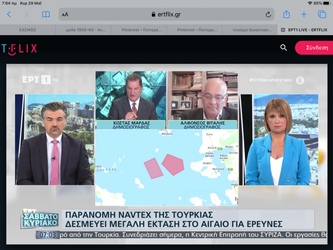Screen dimensions: 333x250
Task: Show the tab overview grid
Action: (x=322, y=15)
